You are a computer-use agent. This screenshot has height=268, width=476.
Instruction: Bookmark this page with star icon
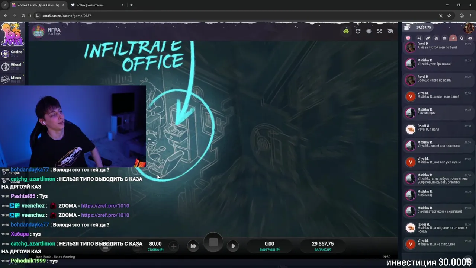click(x=449, y=16)
